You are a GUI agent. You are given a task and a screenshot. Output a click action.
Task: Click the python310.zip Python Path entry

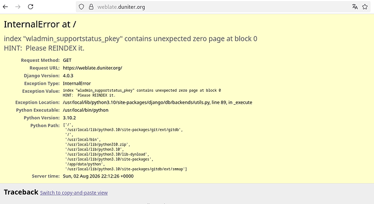point(98,144)
